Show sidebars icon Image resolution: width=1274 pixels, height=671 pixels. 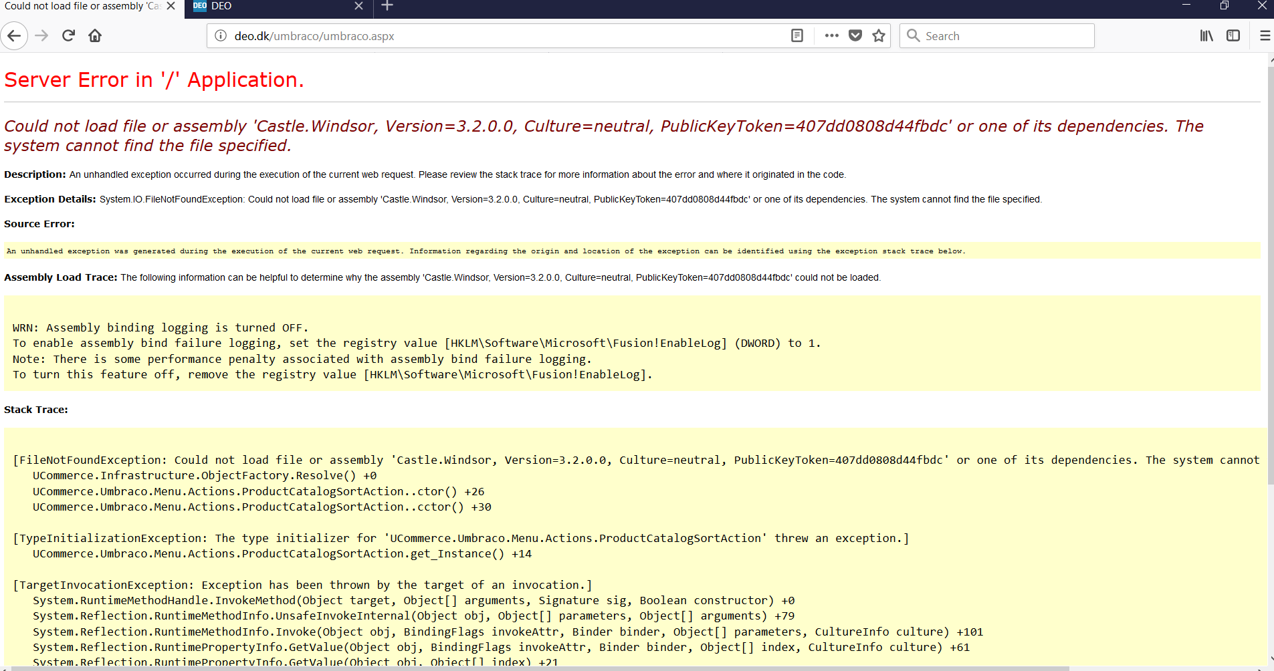1233,36
